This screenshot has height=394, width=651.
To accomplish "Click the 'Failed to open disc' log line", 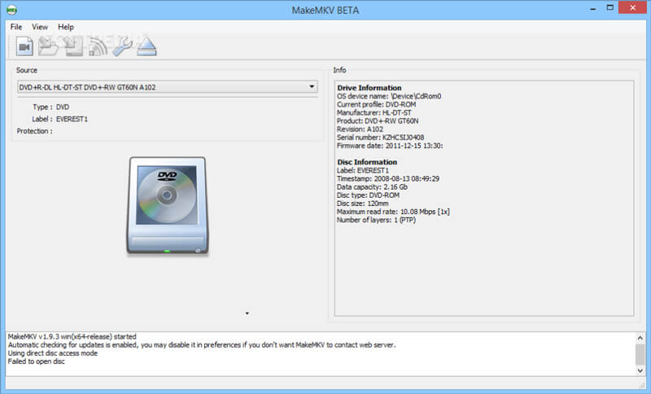I will [36, 361].
